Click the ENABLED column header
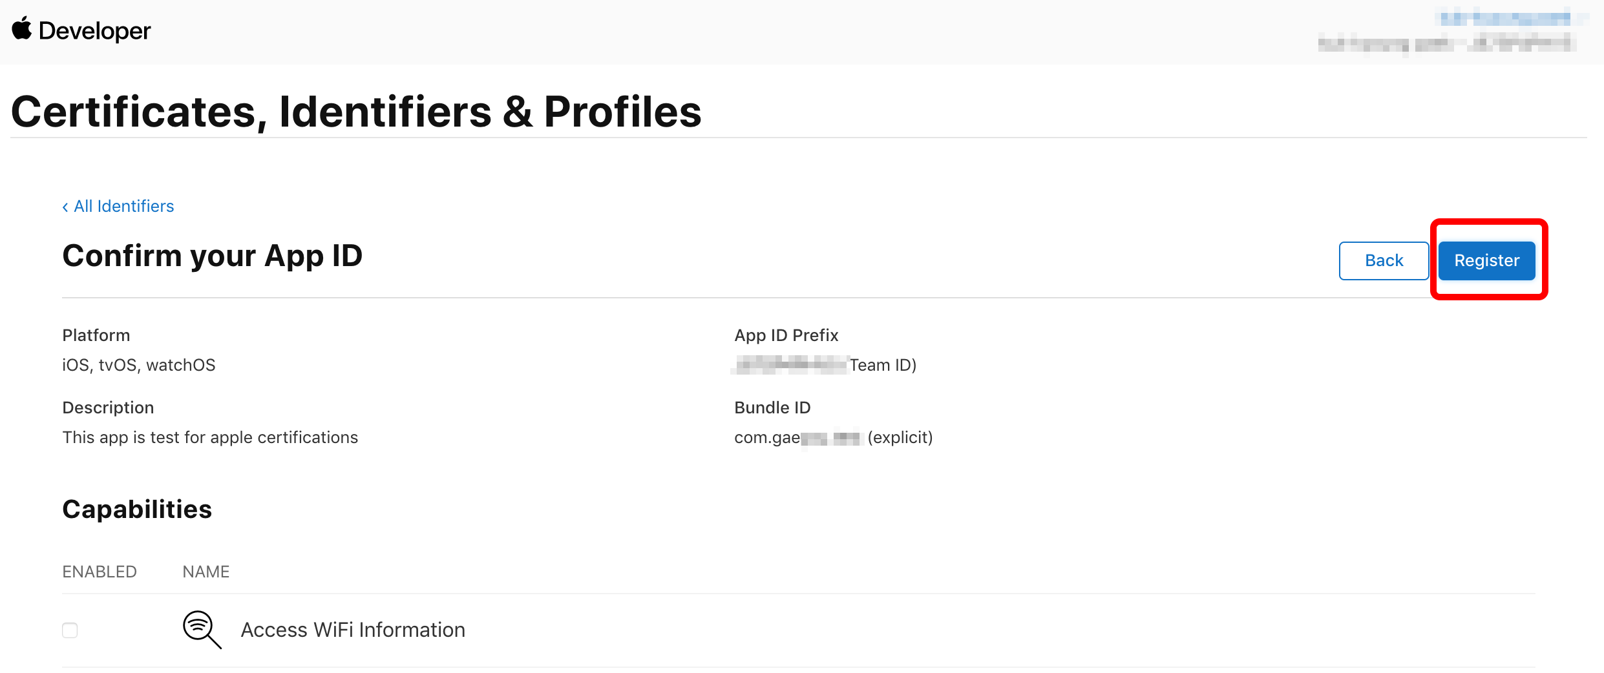This screenshot has height=673, width=1604. pyautogui.click(x=100, y=572)
